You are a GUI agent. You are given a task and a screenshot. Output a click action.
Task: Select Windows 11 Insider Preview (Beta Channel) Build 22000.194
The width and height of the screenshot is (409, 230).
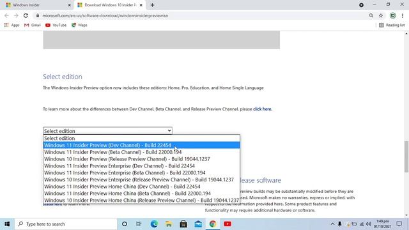pyautogui.click(x=141, y=152)
